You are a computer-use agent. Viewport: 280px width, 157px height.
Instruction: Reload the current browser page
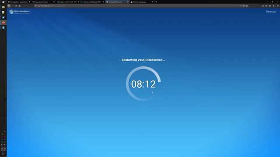point(16,6)
